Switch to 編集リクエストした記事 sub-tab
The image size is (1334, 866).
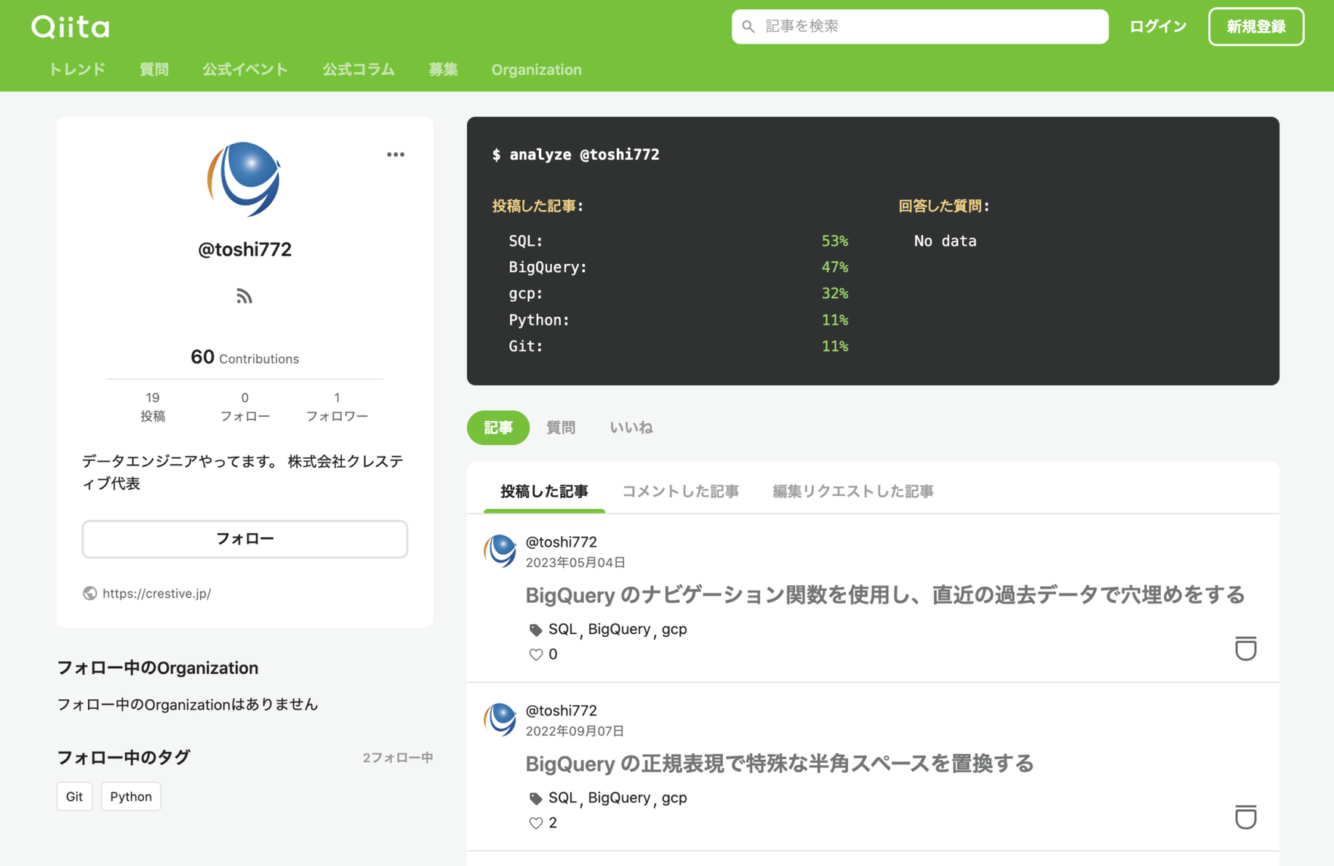(853, 491)
